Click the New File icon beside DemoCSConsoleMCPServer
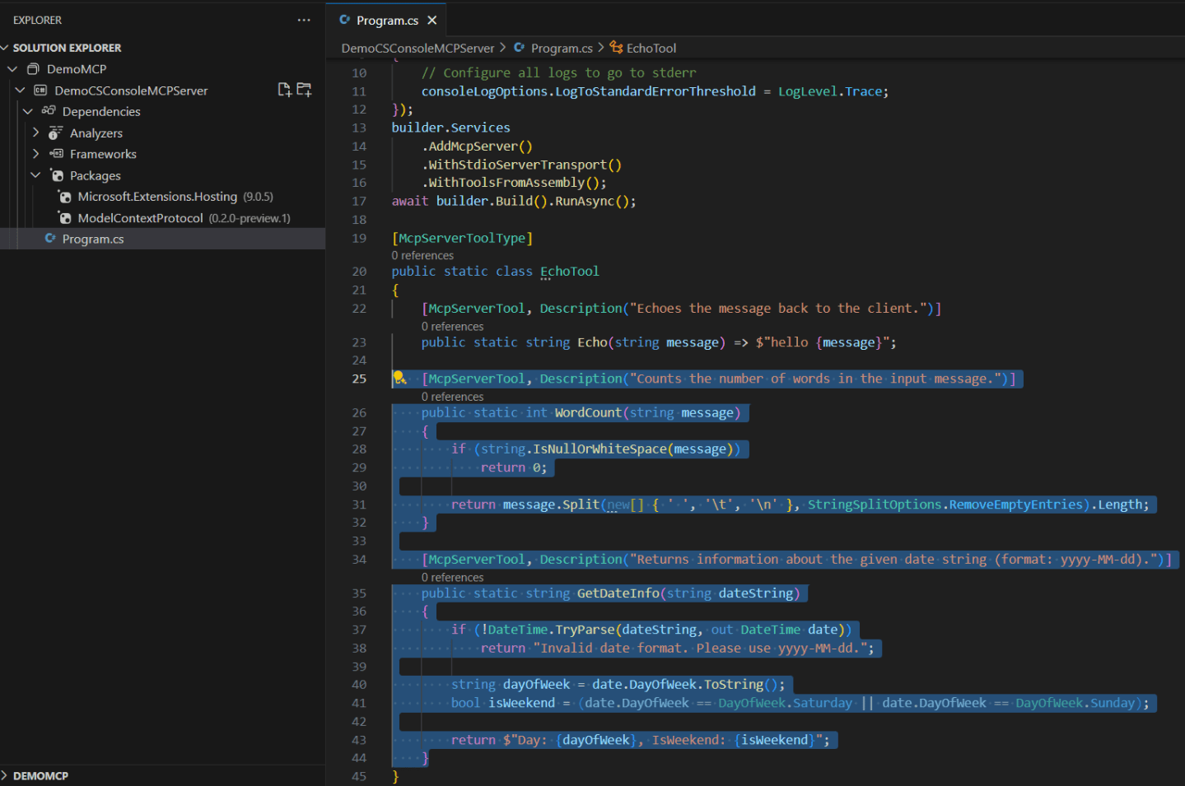 tap(285, 90)
